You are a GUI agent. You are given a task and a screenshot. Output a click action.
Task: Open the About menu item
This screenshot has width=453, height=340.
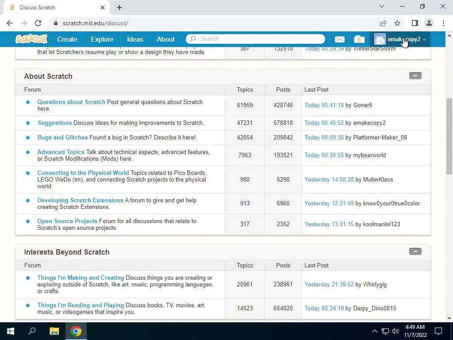coord(165,39)
